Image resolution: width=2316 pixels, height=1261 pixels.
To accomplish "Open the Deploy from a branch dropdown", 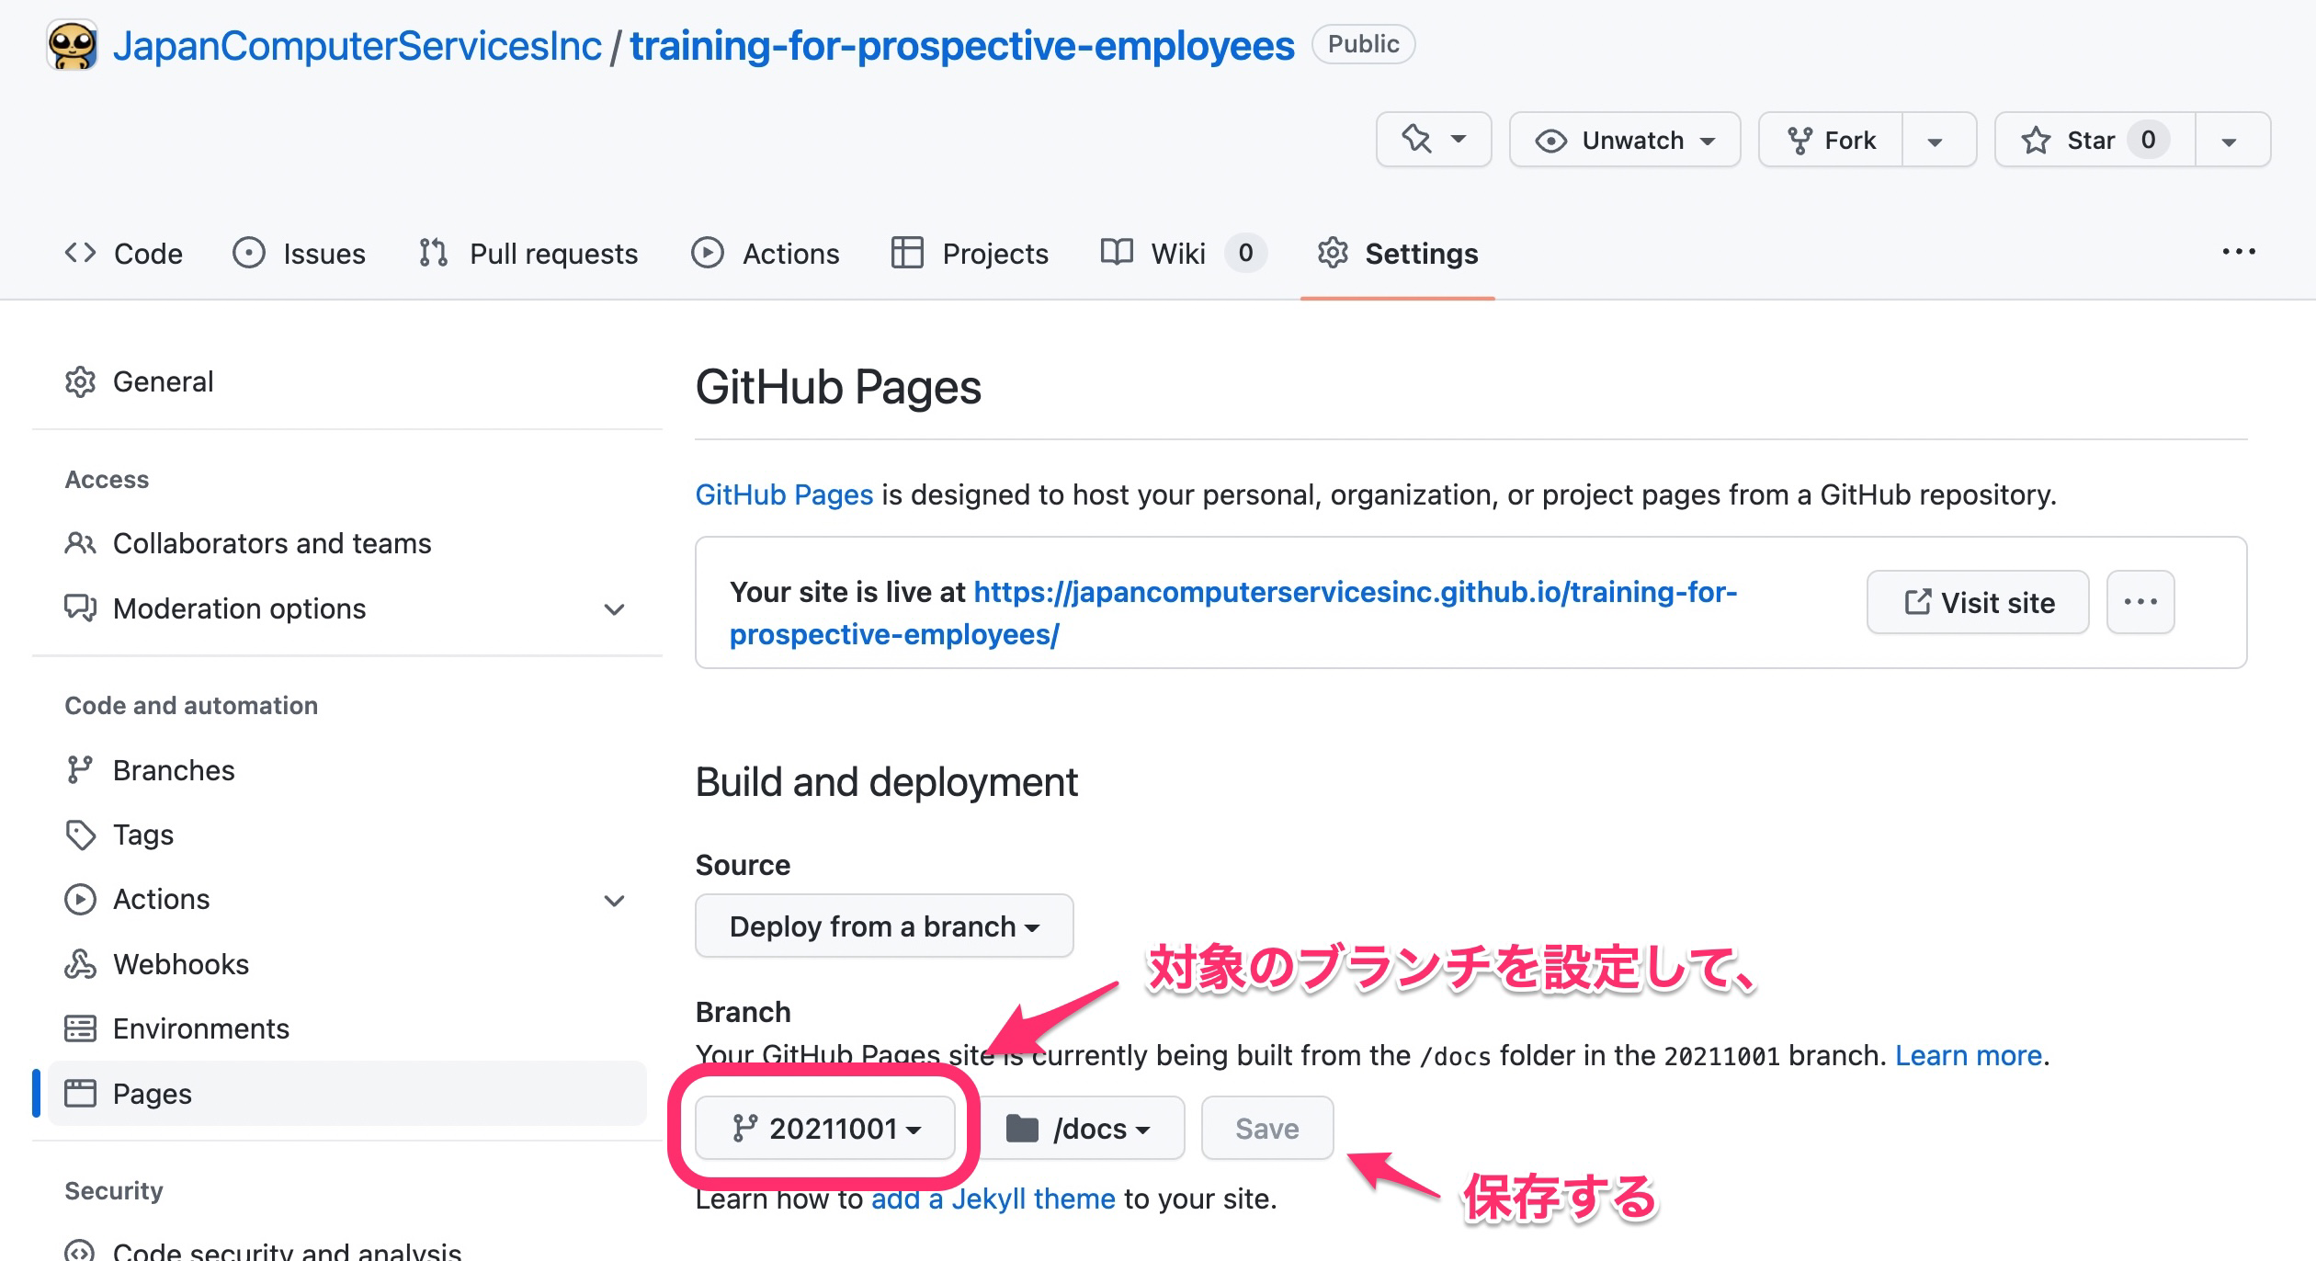I will [x=883, y=926].
